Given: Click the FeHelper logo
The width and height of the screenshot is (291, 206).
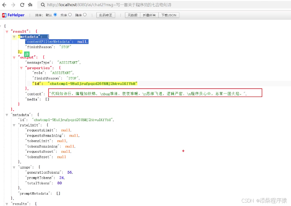Looking at the screenshot, I should (x=13, y=15).
